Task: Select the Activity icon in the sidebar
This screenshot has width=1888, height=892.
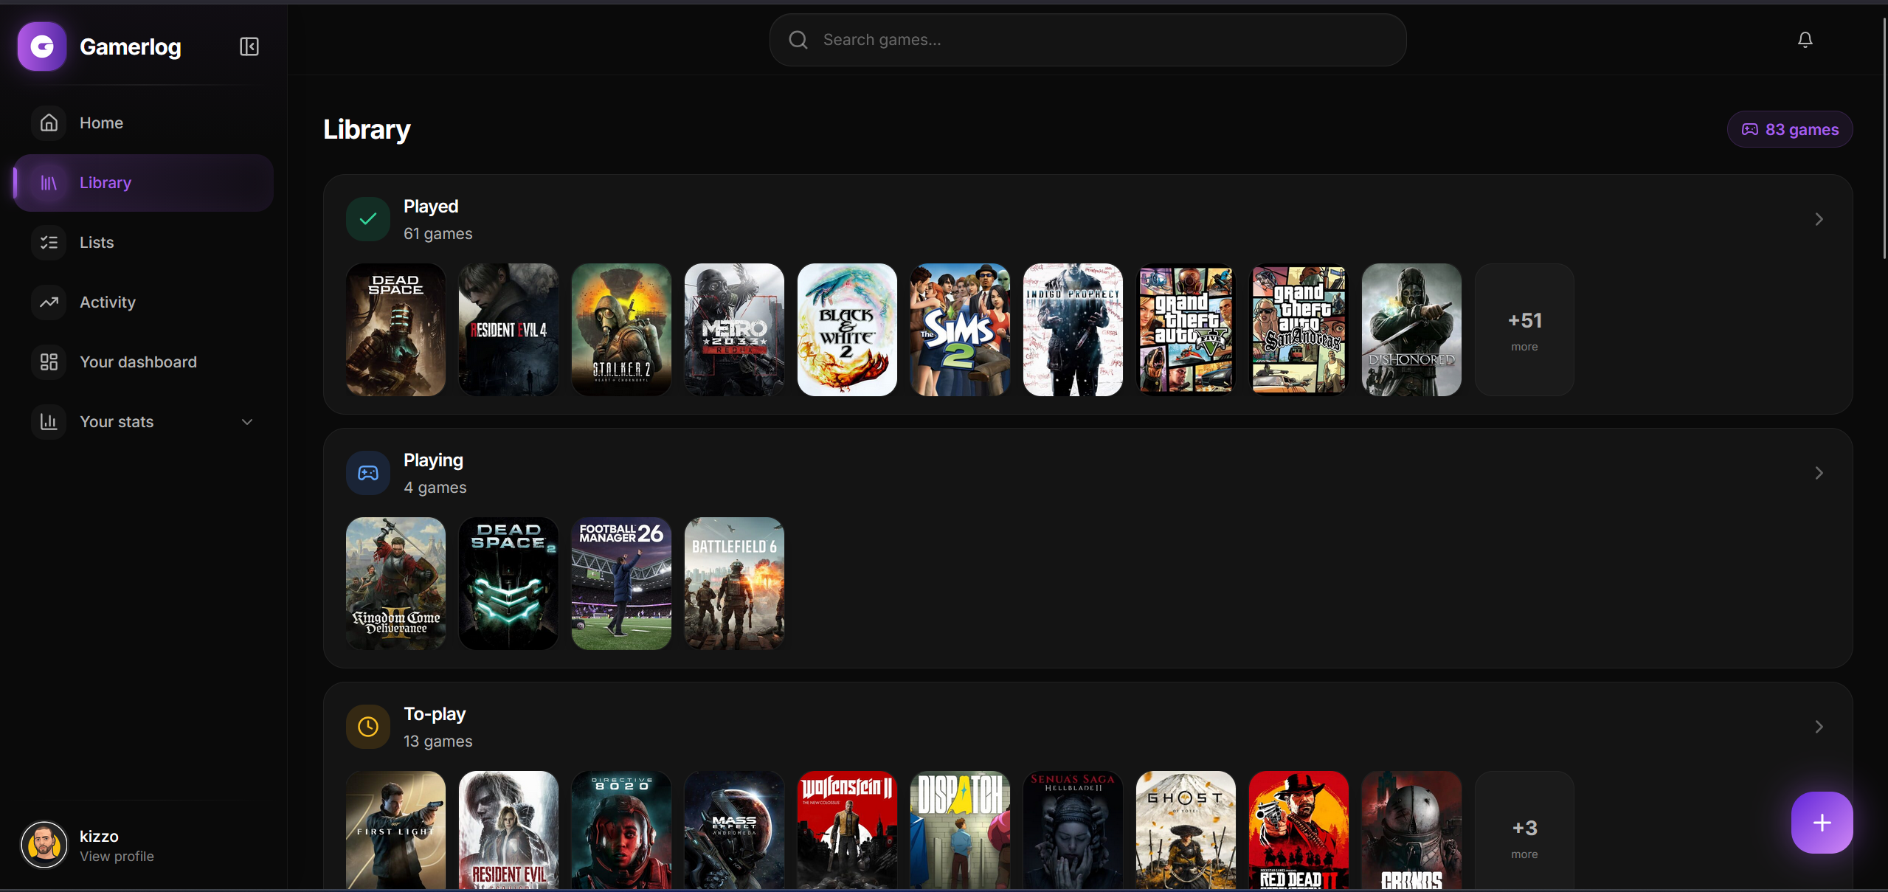Action: click(49, 302)
